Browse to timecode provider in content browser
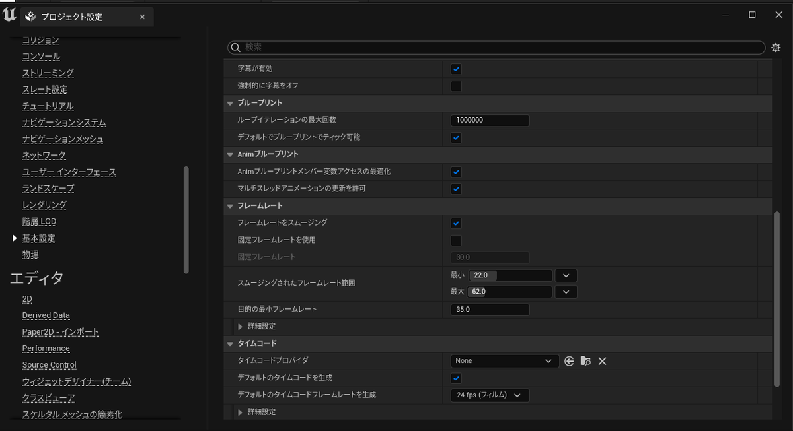This screenshot has height=431, width=793. point(585,361)
